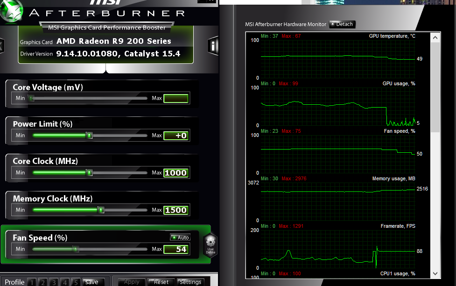Click the 'Profile' label
Image resolution: width=456 pixels, height=286 pixels.
click(x=14, y=282)
